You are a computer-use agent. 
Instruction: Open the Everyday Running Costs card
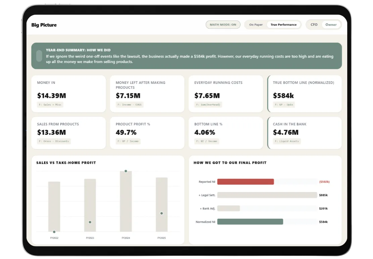(x=226, y=94)
